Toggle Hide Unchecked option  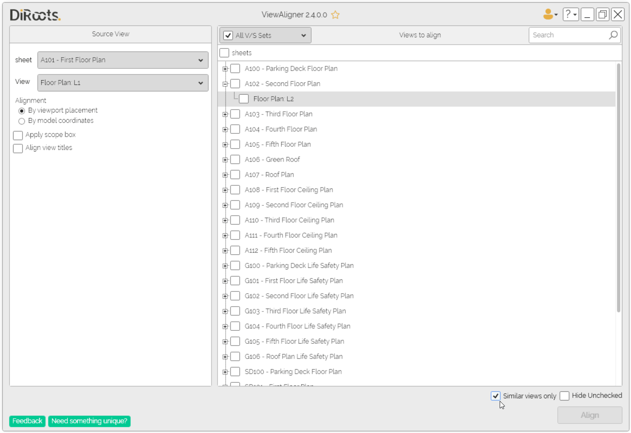pyautogui.click(x=564, y=396)
